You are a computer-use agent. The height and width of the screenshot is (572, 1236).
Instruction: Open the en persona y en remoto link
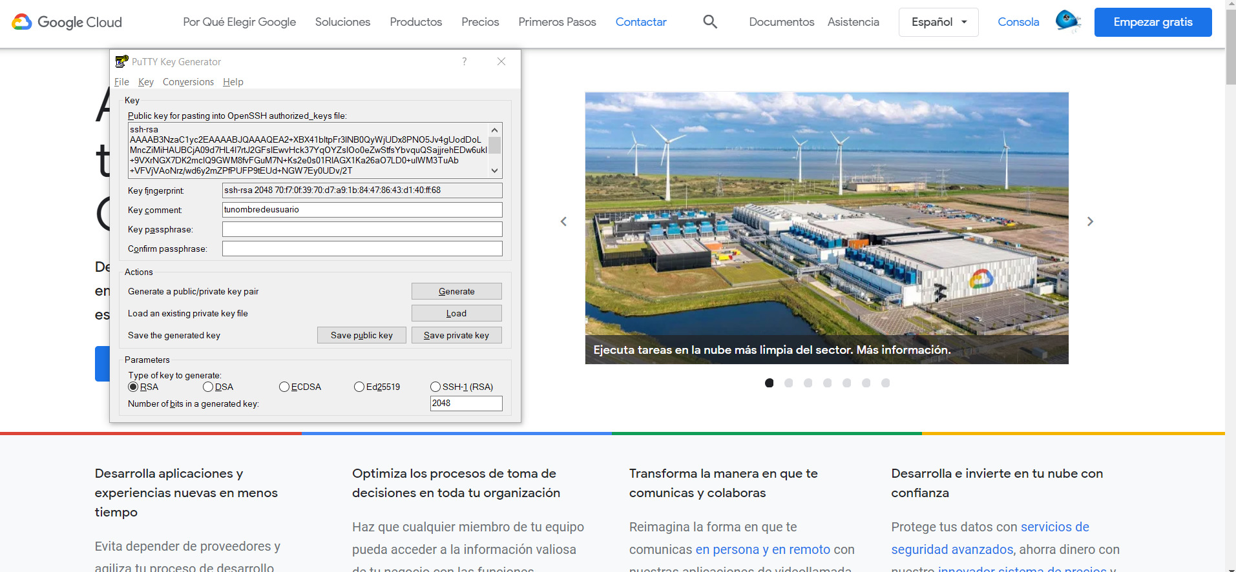(x=763, y=549)
